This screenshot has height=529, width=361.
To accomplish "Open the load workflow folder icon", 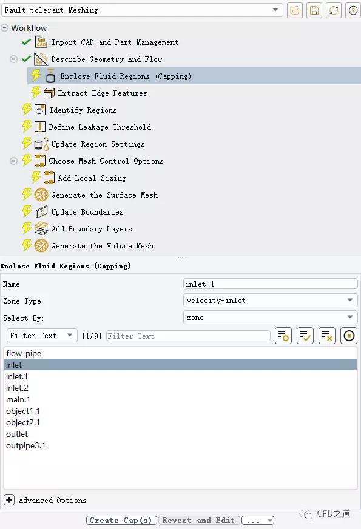I will [x=295, y=10].
